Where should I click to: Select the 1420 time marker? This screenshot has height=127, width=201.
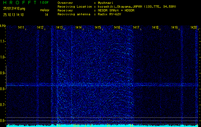coord(193,28)
